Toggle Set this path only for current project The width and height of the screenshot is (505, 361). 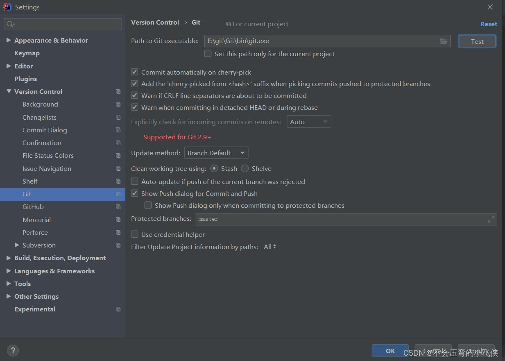(x=208, y=54)
